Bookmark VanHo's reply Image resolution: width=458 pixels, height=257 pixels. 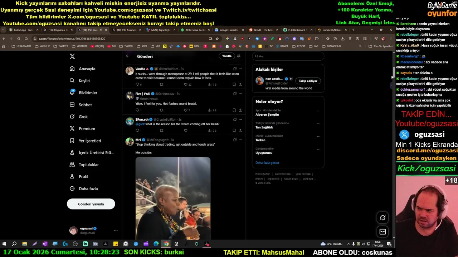click(x=234, y=85)
